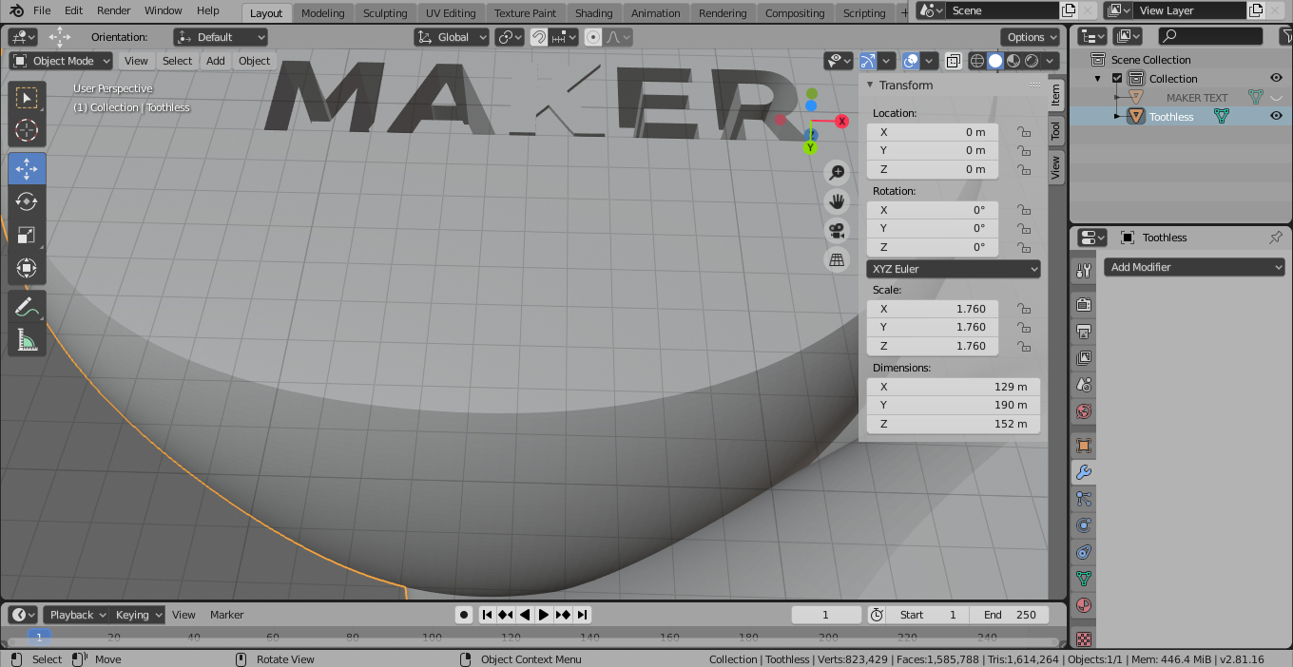Viewport: 1293px width, 667px height.
Task: Toggle auto keying record button
Action: point(464,615)
